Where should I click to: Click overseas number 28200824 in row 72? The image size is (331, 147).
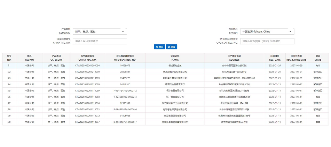[125, 72]
